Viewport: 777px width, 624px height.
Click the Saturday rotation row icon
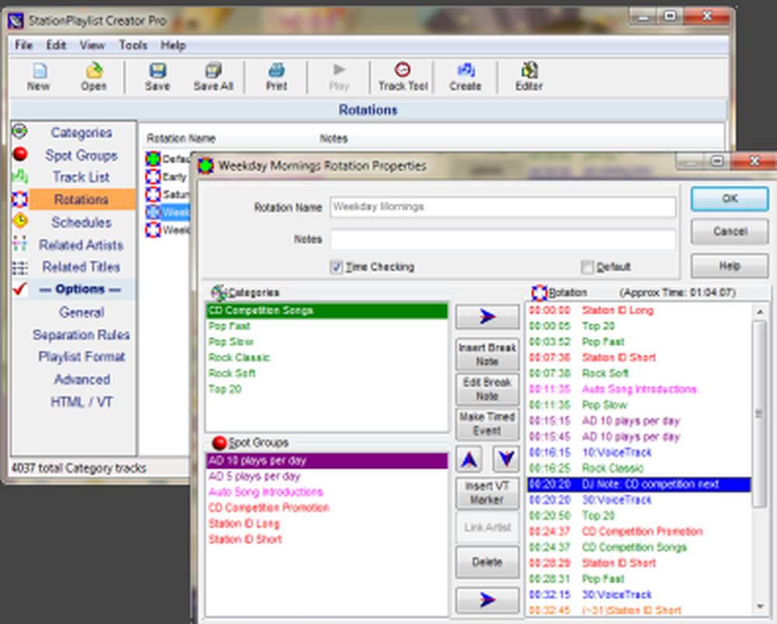click(153, 194)
